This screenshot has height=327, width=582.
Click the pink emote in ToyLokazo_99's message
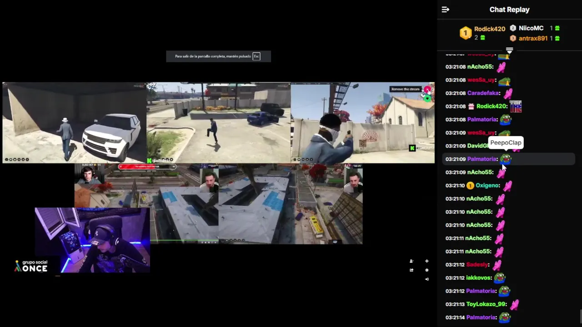pyautogui.click(x=514, y=304)
